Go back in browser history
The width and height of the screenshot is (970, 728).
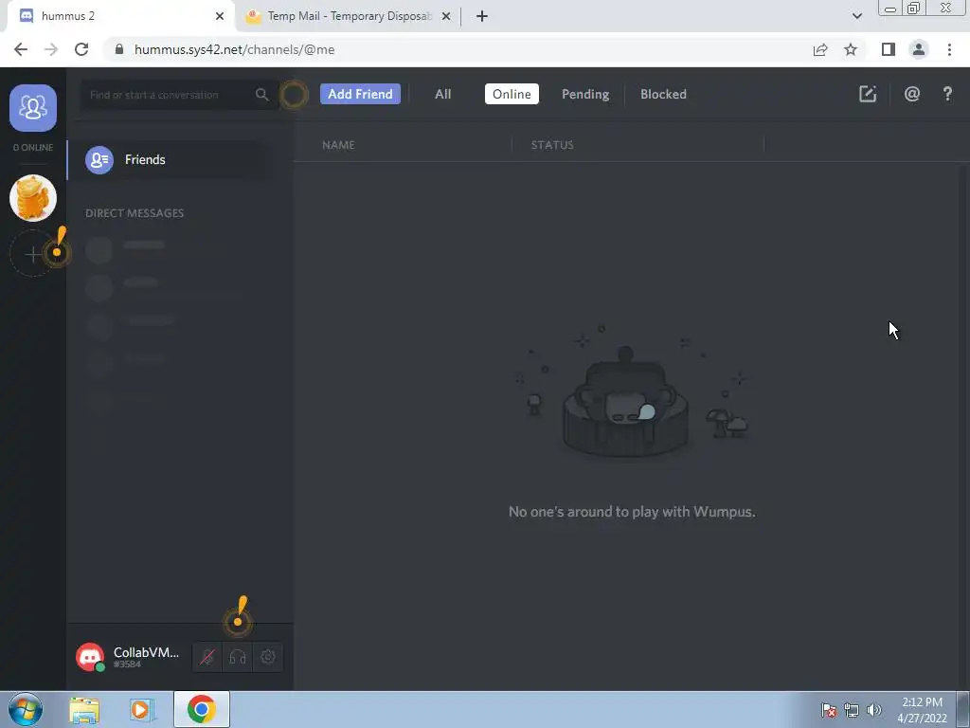21,49
